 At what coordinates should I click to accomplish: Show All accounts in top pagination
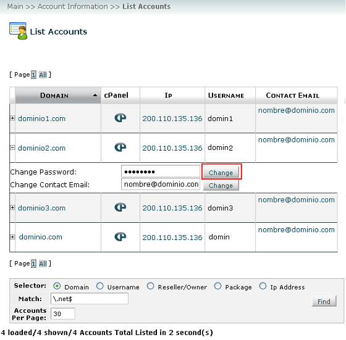pos(43,75)
